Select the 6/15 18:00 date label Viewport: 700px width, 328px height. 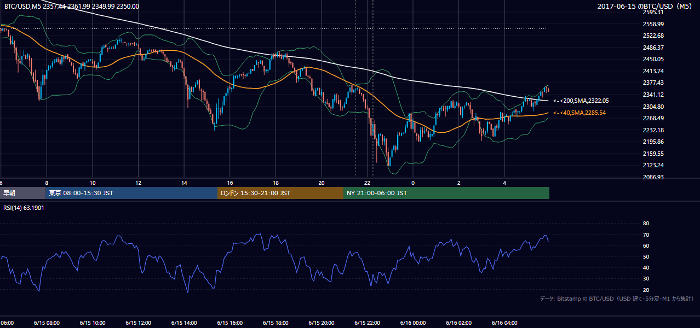click(x=276, y=323)
